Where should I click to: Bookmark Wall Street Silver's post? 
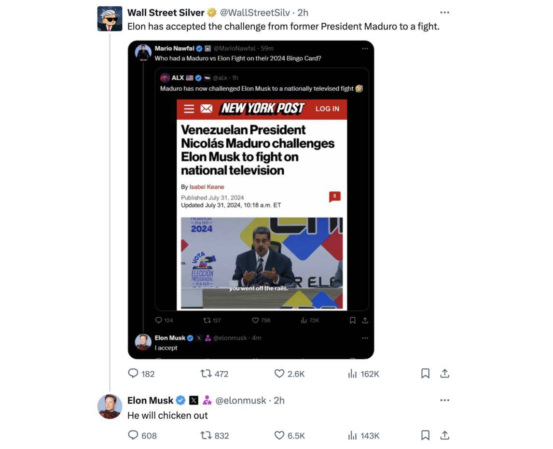pos(425,374)
